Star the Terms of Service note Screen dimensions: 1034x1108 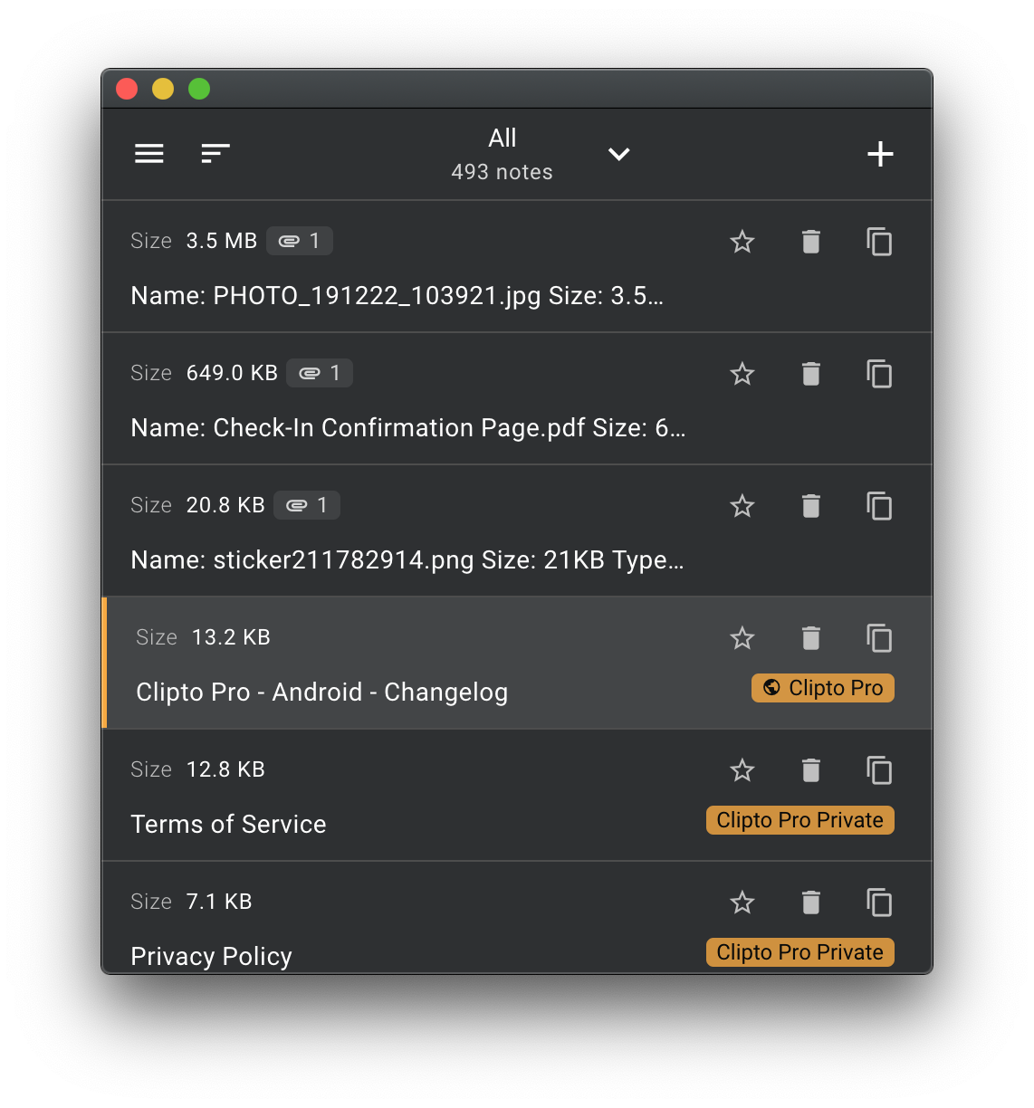(742, 770)
